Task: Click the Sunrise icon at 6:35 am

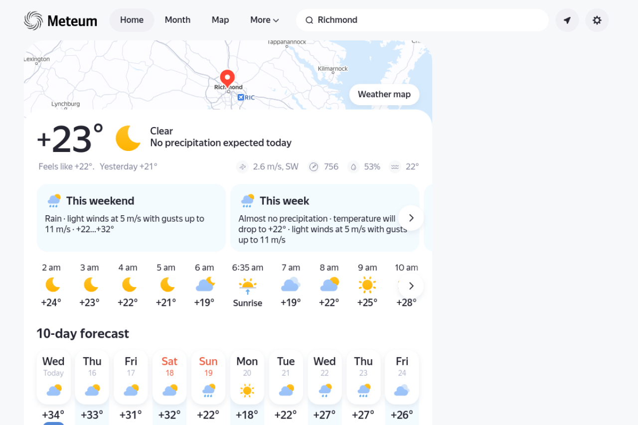Action: click(247, 285)
